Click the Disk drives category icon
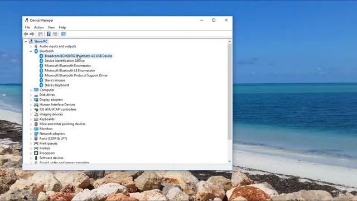Screen dimensions: 357x201 click(x=36, y=95)
